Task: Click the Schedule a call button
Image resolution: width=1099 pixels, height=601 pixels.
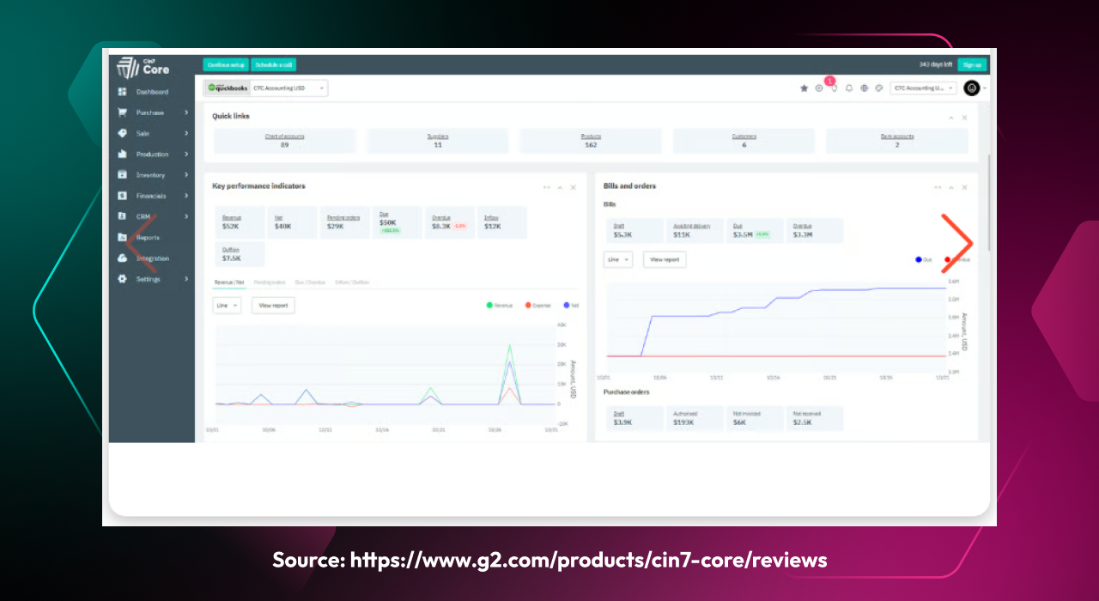Action: tap(274, 64)
